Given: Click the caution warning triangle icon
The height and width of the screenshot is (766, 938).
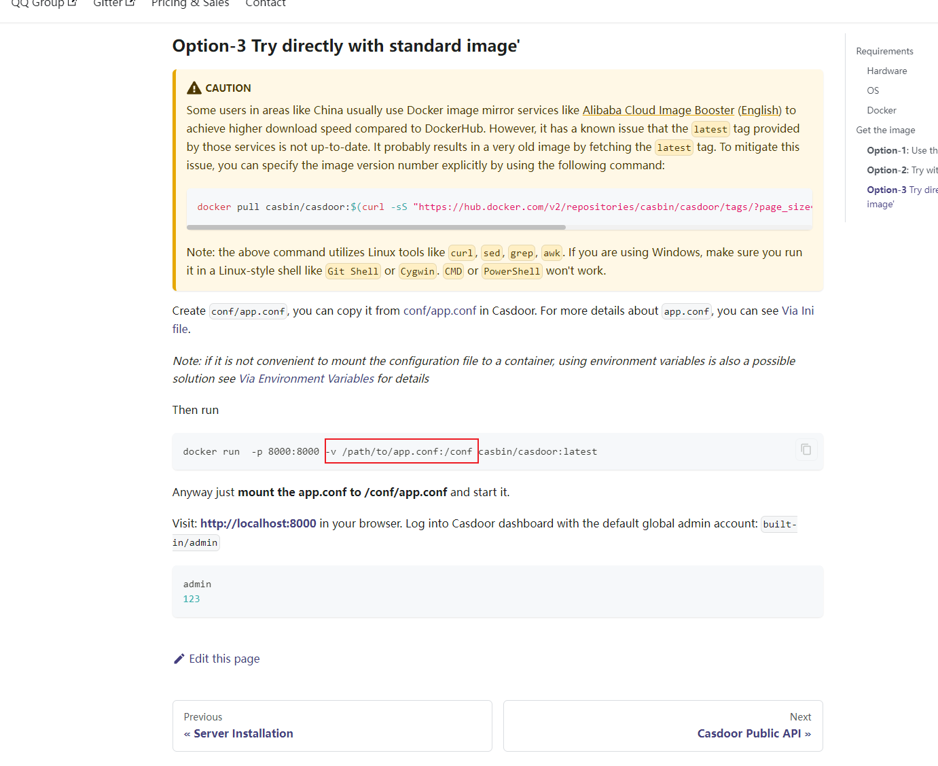Looking at the screenshot, I should click(193, 86).
